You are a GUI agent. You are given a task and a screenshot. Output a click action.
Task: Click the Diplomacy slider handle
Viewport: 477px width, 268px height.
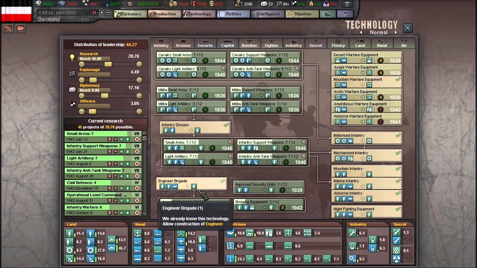pyautogui.click(x=105, y=96)
